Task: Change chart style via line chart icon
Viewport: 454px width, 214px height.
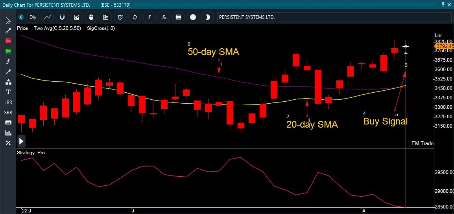Action: click(48, 17)
